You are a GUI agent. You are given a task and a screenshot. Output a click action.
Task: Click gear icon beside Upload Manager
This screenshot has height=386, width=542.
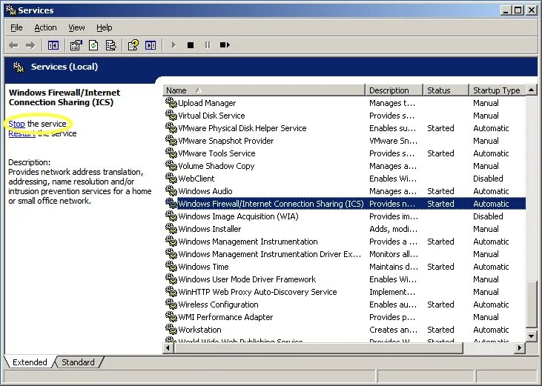[171, 102]
